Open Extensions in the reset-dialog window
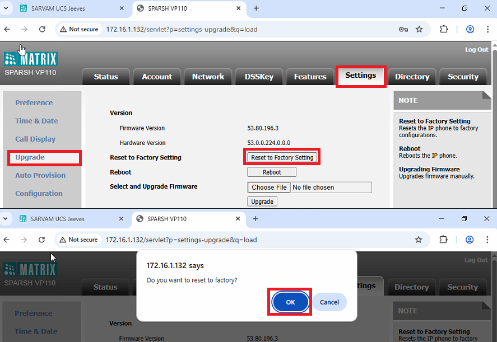497x342 pixels. [443, 240]
